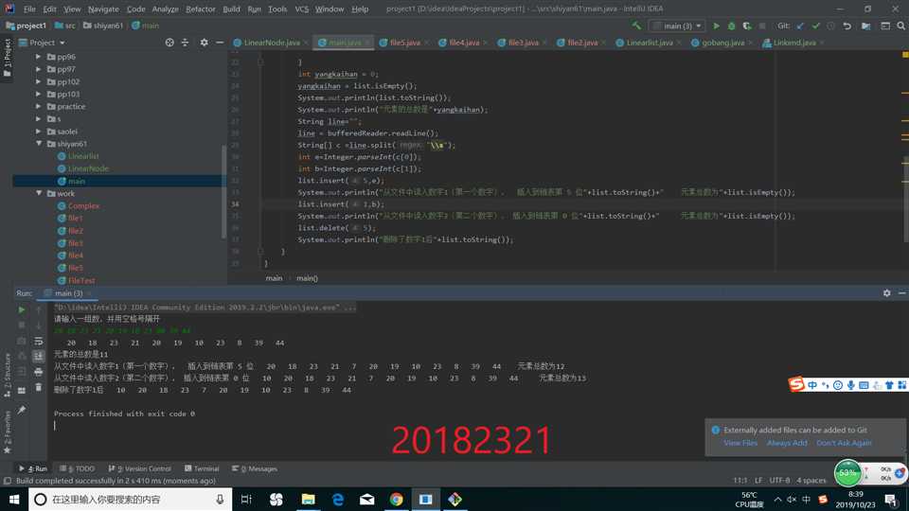The image size is (909, 511).
Task: Click locate file target icon in Project panel
Action: point(169,43)
